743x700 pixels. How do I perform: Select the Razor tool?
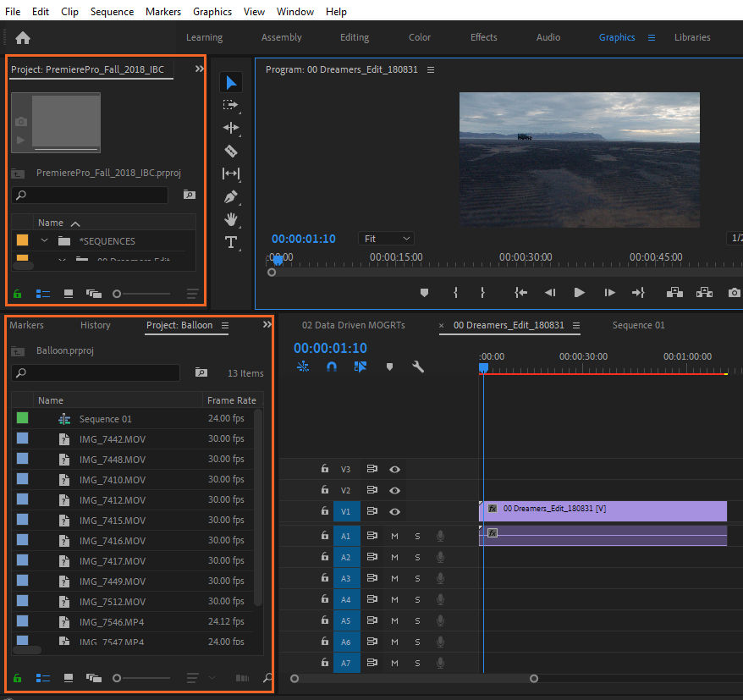coord(230,151)
